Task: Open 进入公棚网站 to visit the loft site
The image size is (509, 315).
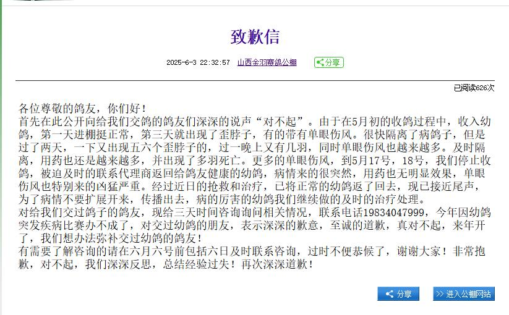Action: pos(463,294)
